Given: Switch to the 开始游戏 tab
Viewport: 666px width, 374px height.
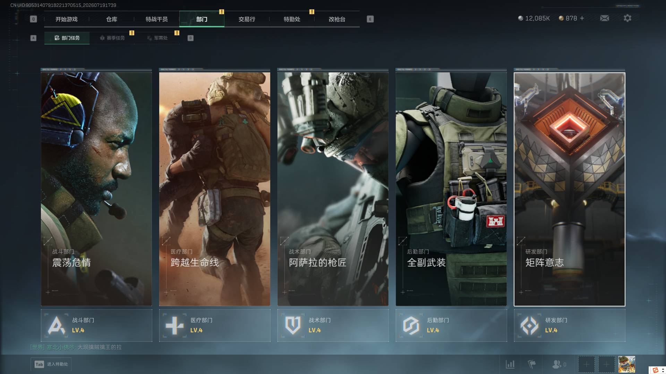Looking at the screenshot, I should pyautogui.click(x=67, y=19).
